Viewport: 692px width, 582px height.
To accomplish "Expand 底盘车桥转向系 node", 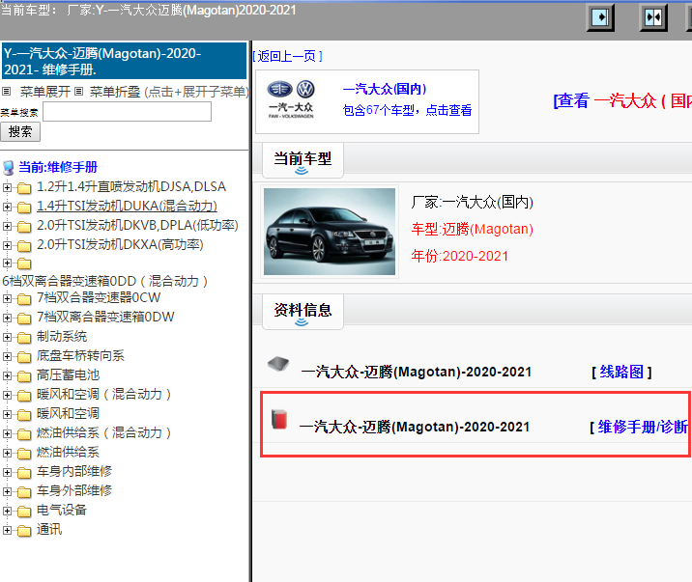I will click(7, 356).
